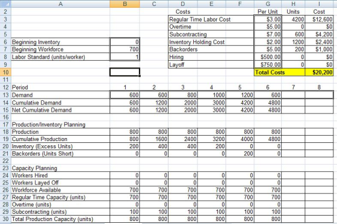Click Workers Hired label
Image resolution: width=337 pixels, height=224 pixels.
point(29,175)
